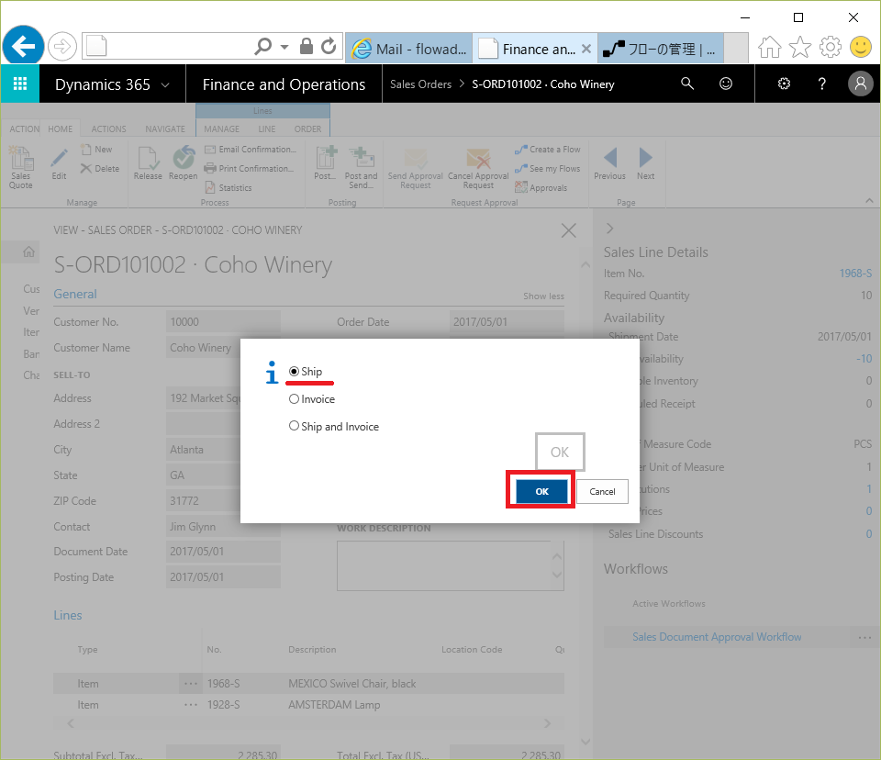The width and height of the screenshot is (881, 760).
Task: Open the Dynamics 365 app launcher grid
Action: point(20,84)
